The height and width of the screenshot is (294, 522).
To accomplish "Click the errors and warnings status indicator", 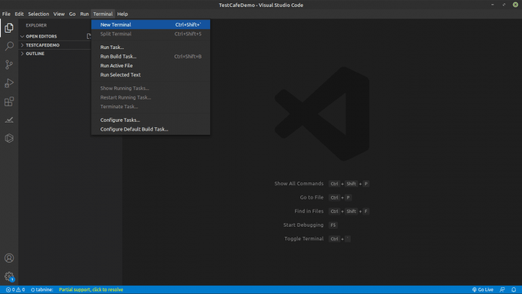I will pyautogui.click(x=14, y=289).
